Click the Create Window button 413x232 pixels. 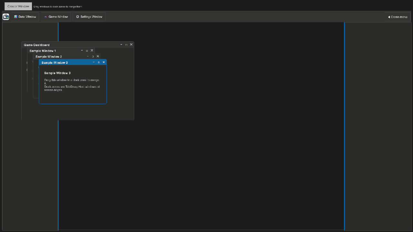pyautogui.click(x=18, y=6)
